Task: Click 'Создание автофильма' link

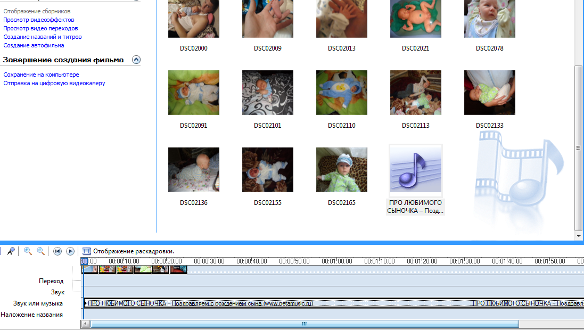Action: click(x=34, y=45)
